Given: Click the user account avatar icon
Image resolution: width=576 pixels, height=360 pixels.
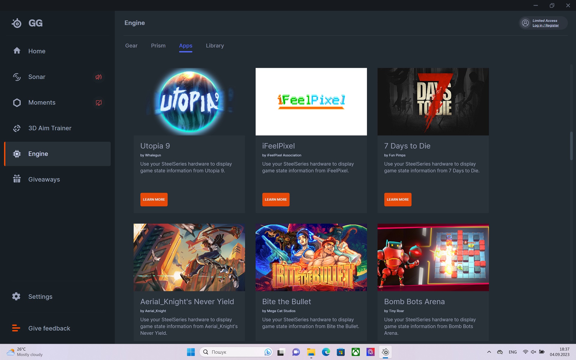Looking at the screenshot, I should (525, 23).
